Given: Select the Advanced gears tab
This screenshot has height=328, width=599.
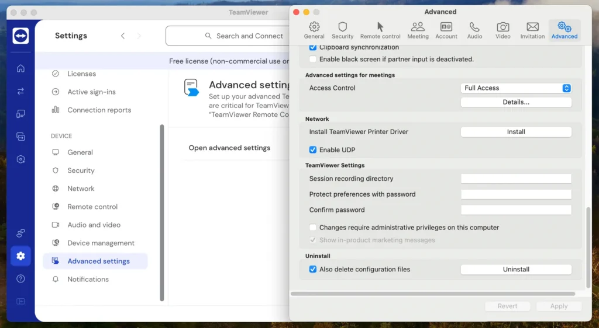Looking at the screenshot, I should [x=564, y=30].
